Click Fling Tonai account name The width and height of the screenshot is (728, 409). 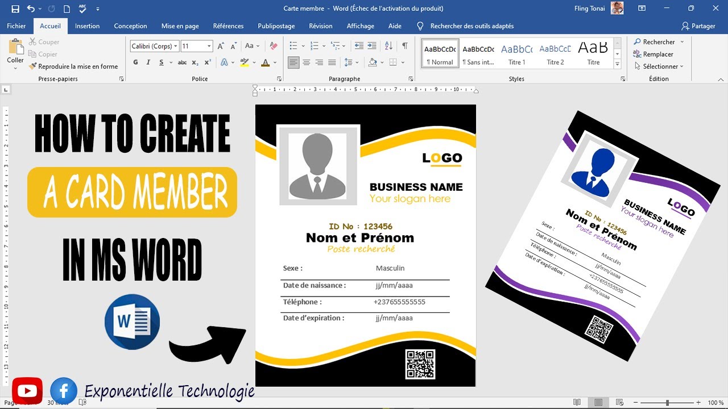(591, 9)
